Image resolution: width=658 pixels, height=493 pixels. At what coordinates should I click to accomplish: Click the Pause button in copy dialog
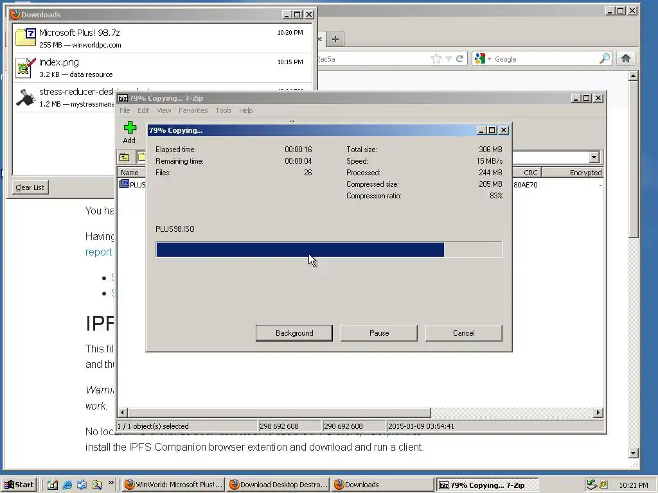click(379, 333)
